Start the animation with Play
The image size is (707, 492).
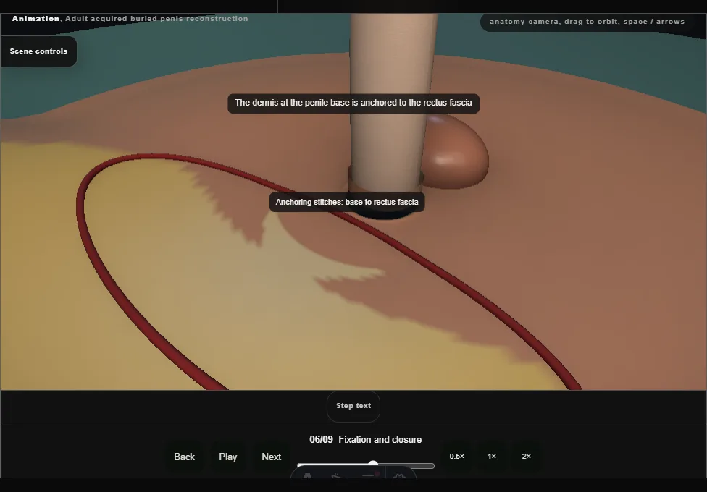pos(227,457)
